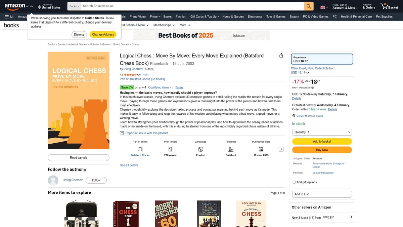Follow author Irving Chernev
This screenshot has height=227, width=403.
click(x=96, y=180)
